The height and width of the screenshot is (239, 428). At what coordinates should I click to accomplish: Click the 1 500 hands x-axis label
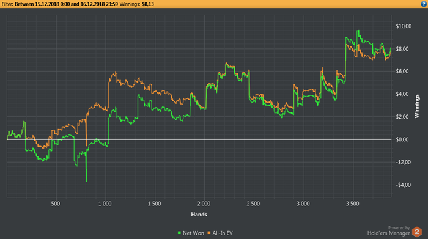[155, 204]
